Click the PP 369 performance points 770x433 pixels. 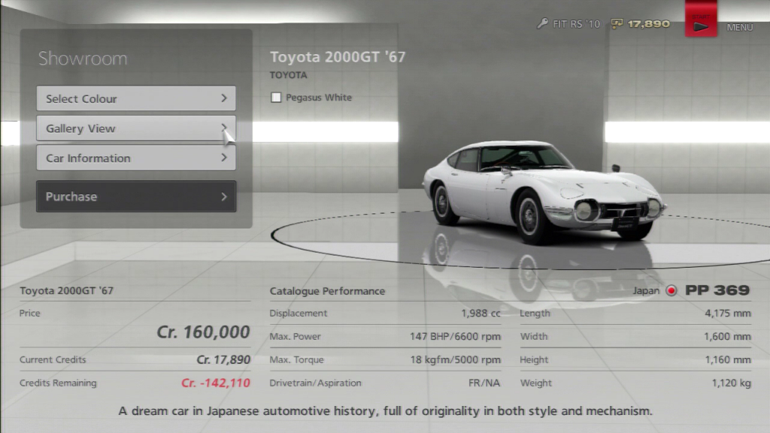pos(717,290)
